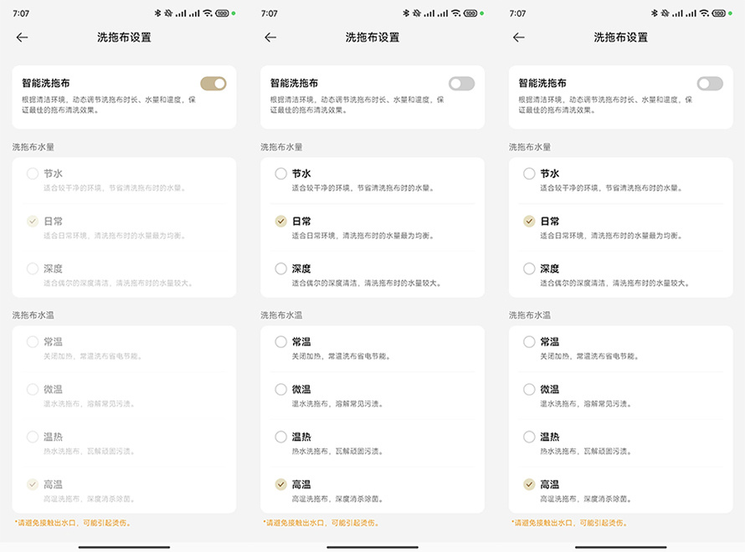Image resolution: width=745 pixels, height=552 pixels.
Task: Enable the 智能洗拖布 switch on the right panel
Action: (x=710, y=84)
